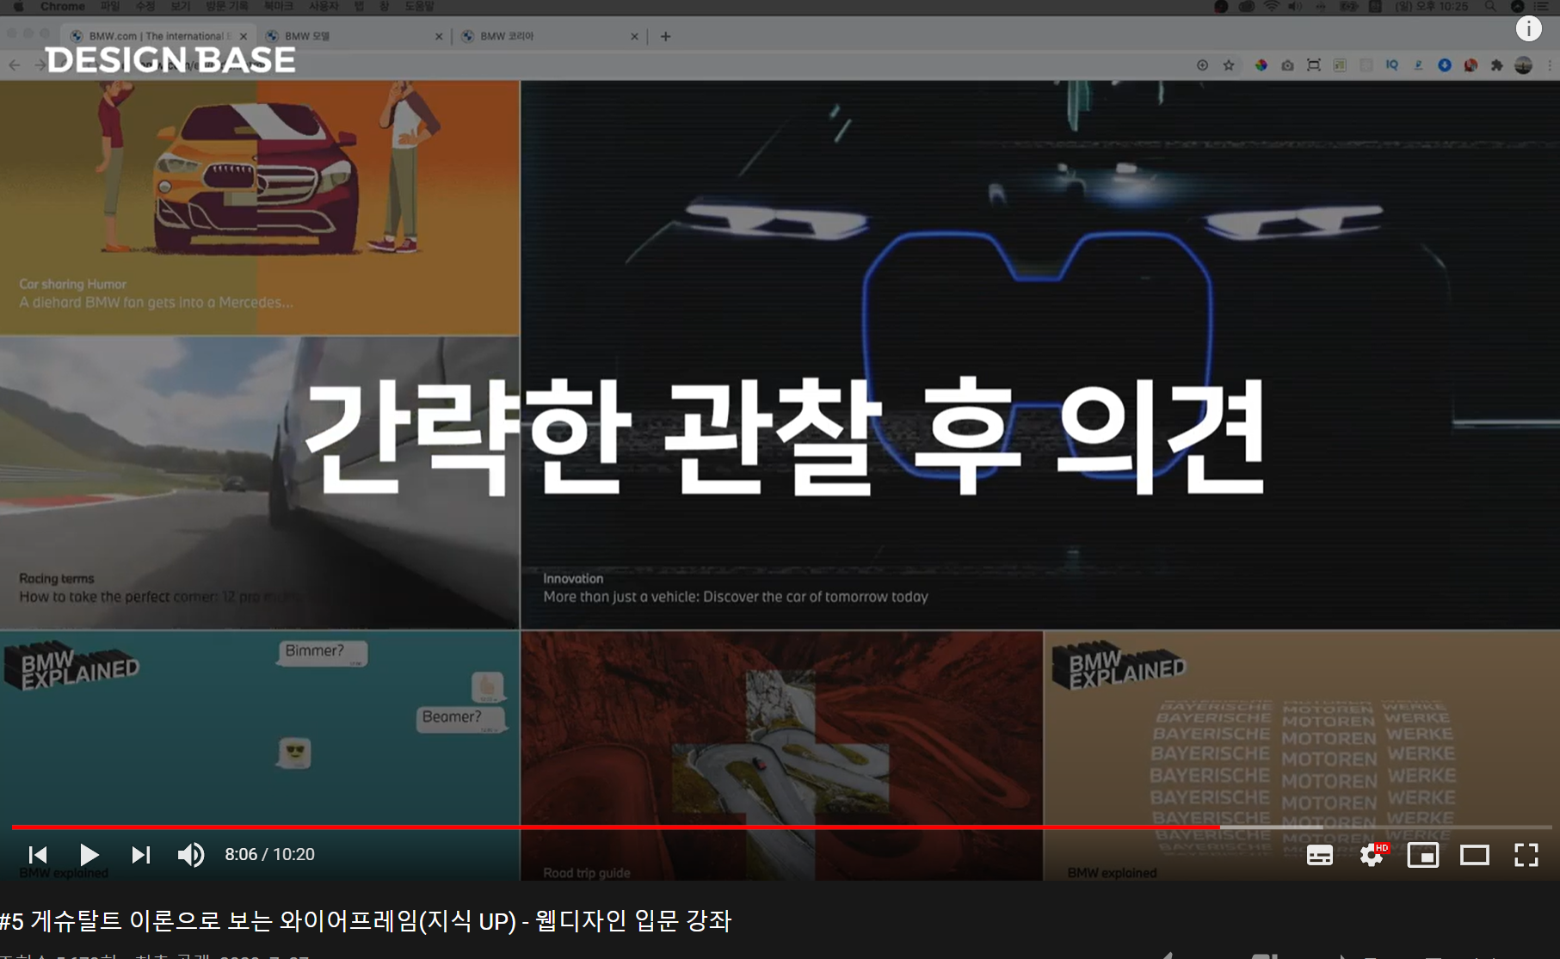
Task: Open the Road trip guide tile
Action: [782, 755]
